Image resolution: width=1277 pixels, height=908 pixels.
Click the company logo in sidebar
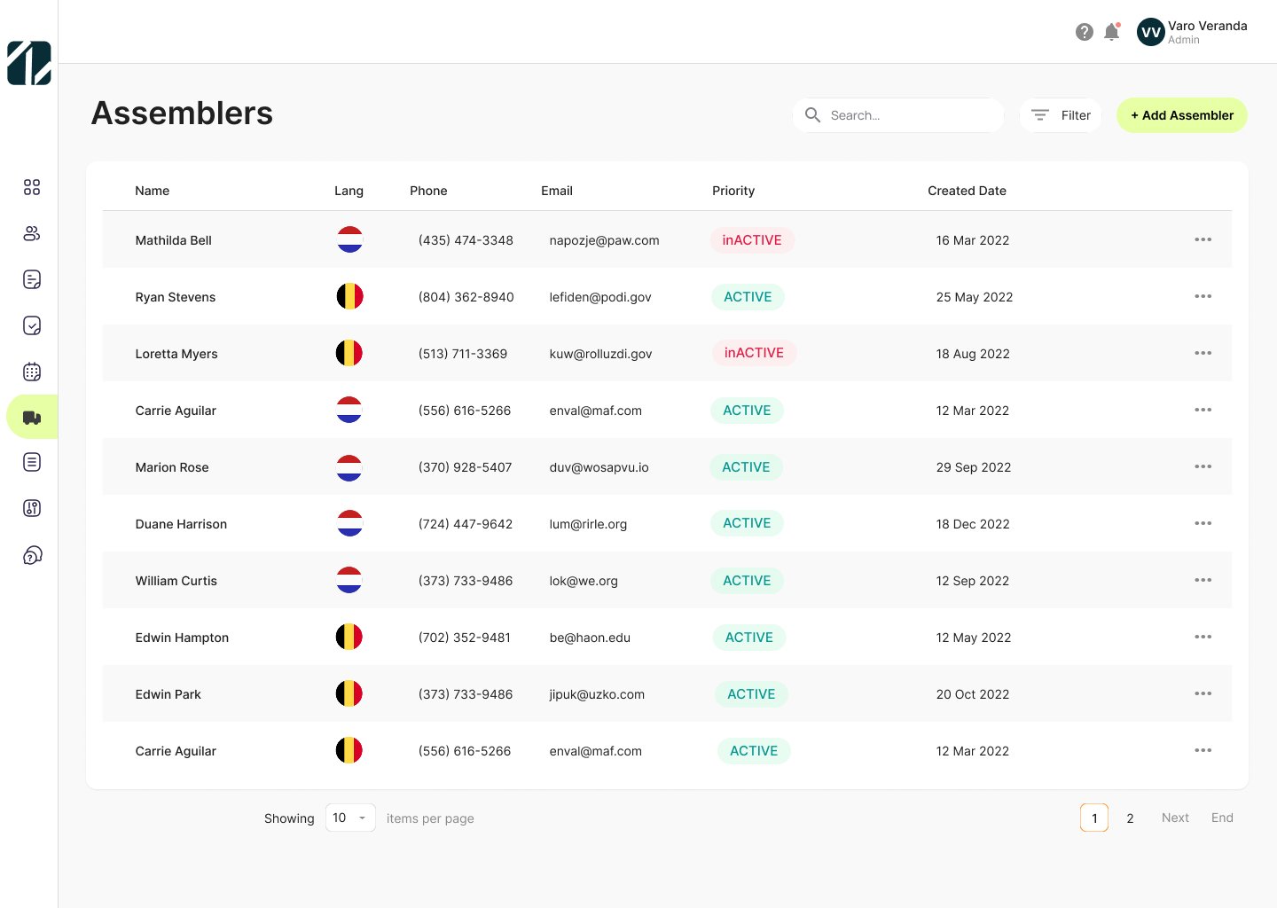pos(29,63)
